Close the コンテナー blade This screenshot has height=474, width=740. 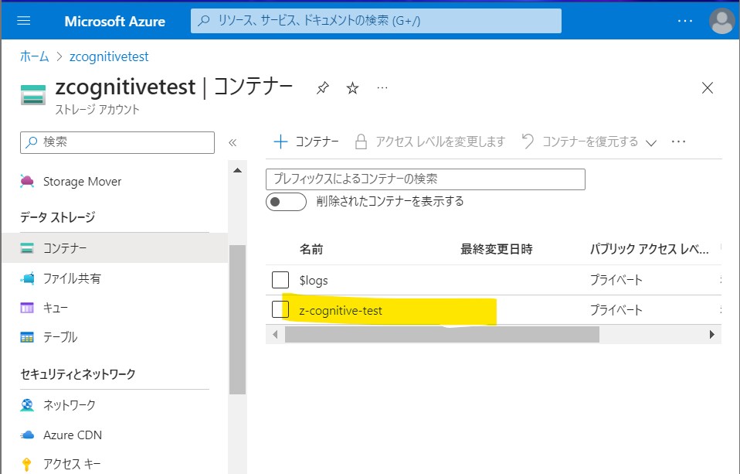(707, 88)
